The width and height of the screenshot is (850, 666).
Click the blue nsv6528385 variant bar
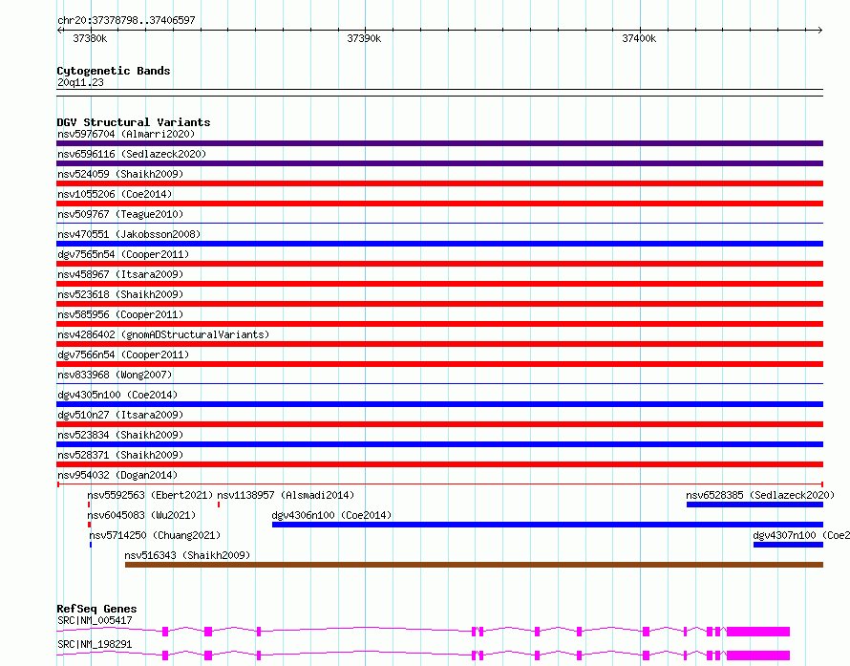(x=754, y=505)
